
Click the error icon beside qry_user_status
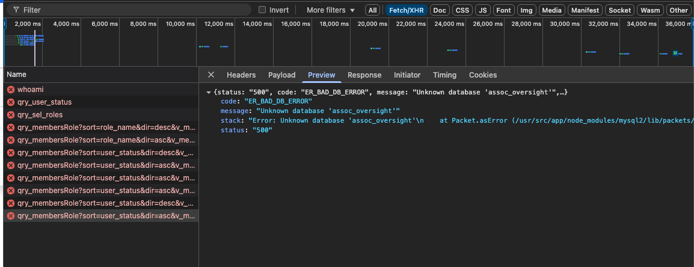11,102
